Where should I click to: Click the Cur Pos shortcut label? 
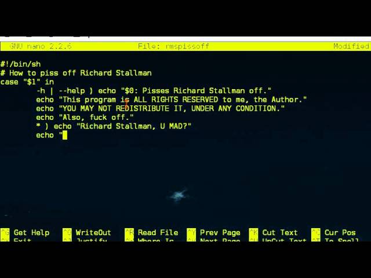(340, 233)
